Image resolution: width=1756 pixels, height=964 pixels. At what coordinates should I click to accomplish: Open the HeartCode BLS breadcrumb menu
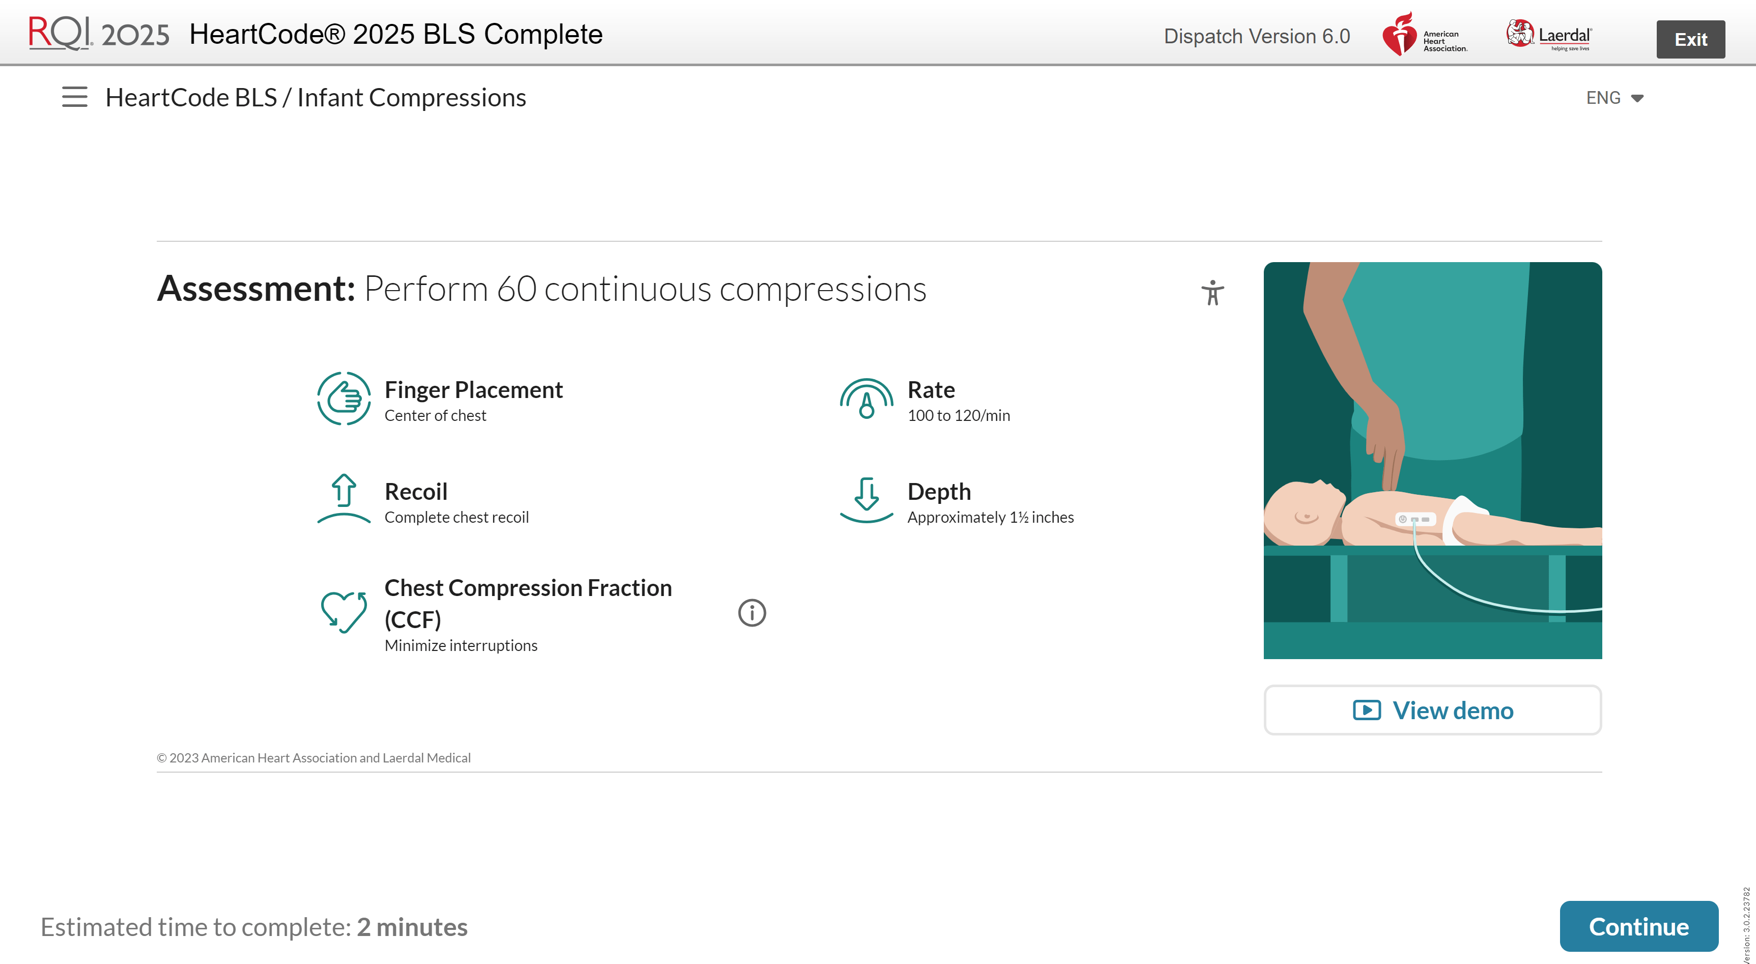(x=191, y=98)
